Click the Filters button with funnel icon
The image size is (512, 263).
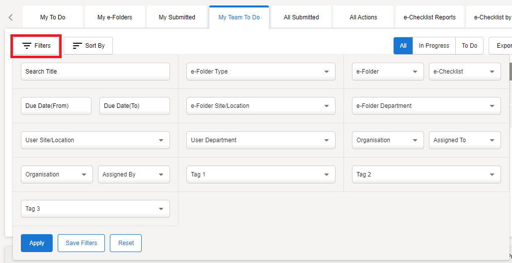click(x=36, y=46)
